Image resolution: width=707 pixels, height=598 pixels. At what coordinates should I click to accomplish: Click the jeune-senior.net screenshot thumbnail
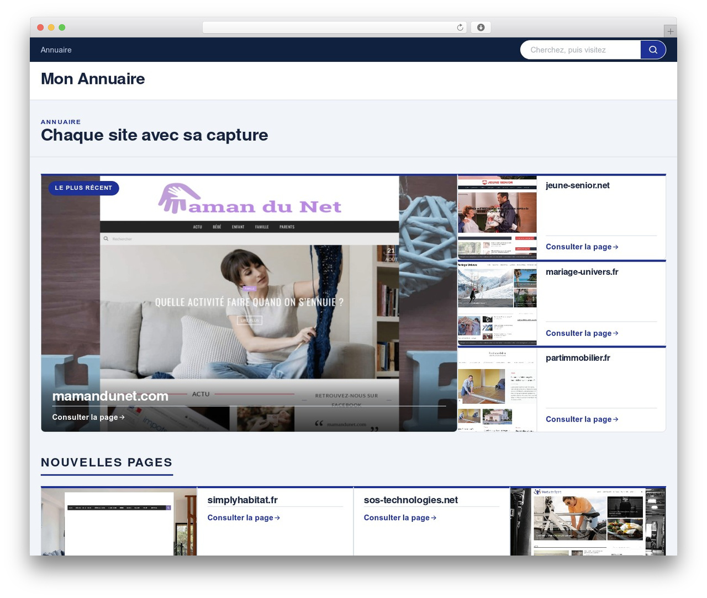[x=497, y=217]
